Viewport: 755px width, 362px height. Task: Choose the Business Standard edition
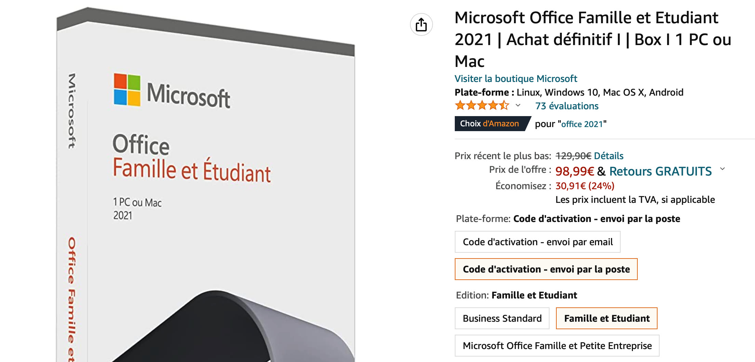(502, 318)
